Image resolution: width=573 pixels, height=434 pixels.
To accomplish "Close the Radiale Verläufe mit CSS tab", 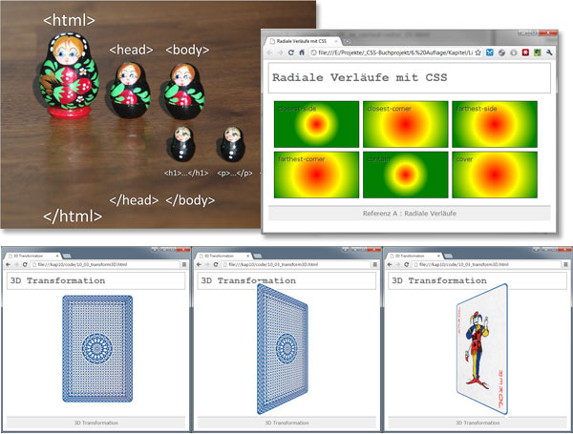I will 336,41.
